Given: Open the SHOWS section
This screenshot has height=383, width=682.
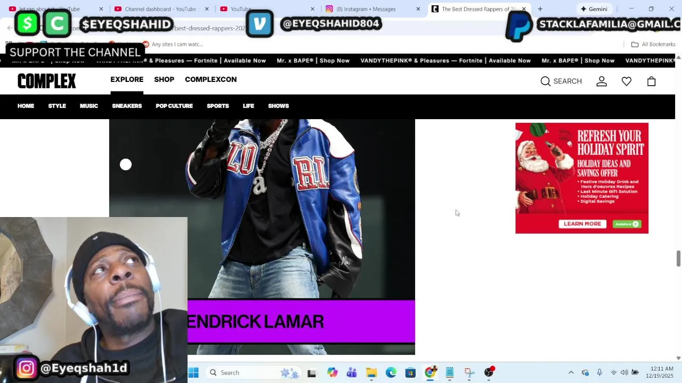Looking at the screenshot, I should 278,106.
